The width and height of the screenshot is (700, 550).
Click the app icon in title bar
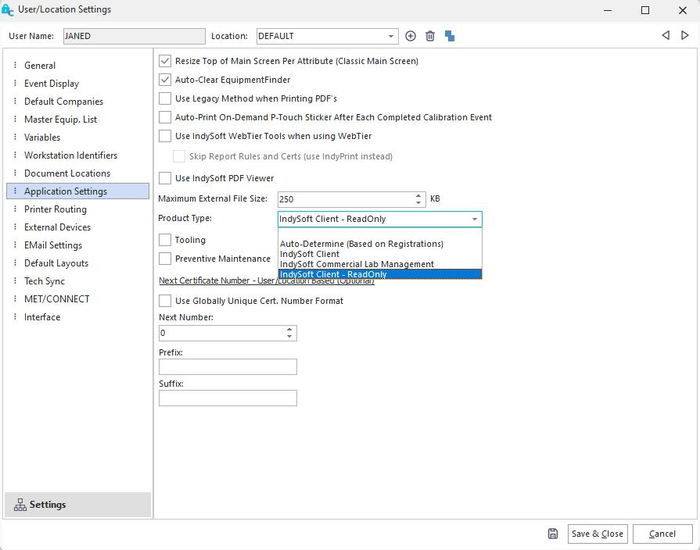7,10
